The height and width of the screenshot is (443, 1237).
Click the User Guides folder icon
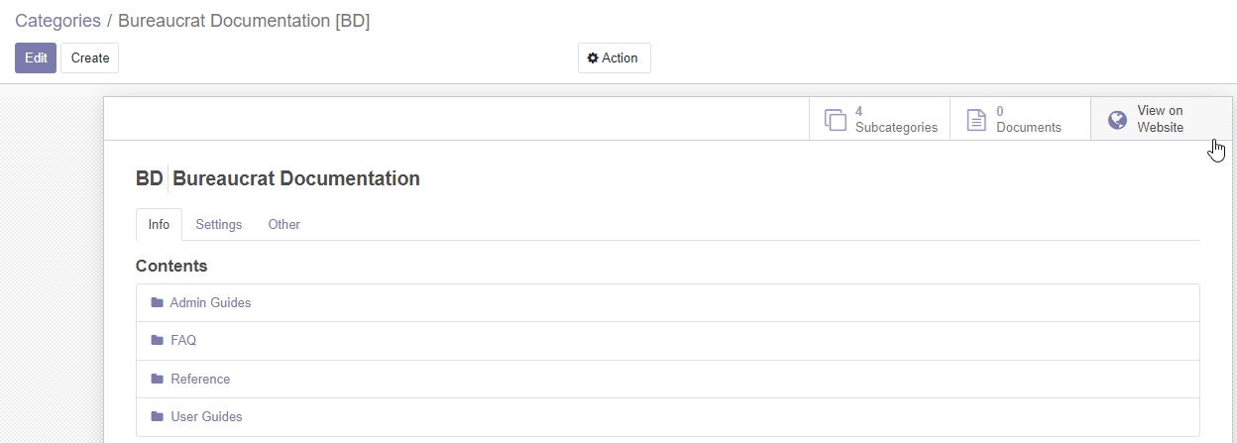point(157,416)
